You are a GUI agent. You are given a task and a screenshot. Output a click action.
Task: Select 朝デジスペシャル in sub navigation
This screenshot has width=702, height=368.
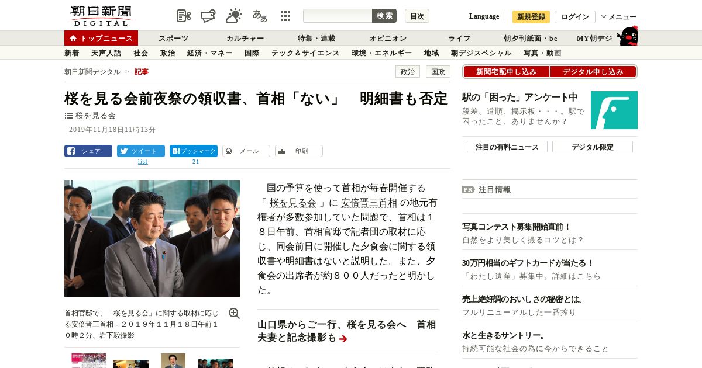click(481, 53)
